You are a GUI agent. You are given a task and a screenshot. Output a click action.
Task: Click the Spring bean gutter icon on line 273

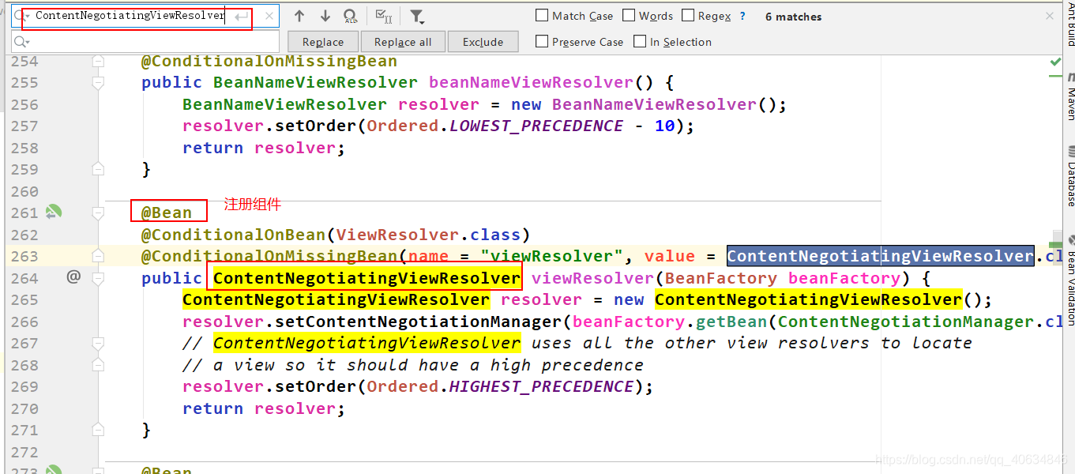pos(54,469)
